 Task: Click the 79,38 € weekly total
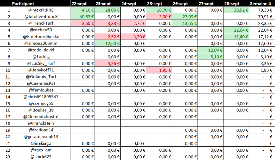tap(262, 10)
